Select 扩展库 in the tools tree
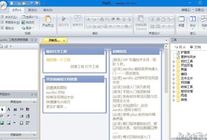This screenshot has width=207, height=140. (x=185, y=53)
